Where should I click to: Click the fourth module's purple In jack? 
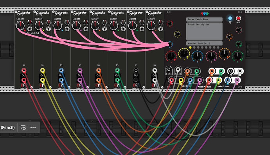pos(80,70)
